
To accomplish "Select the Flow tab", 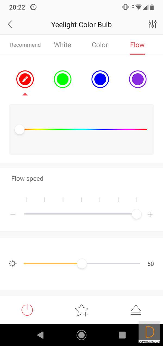I will [x=137, y=45].
